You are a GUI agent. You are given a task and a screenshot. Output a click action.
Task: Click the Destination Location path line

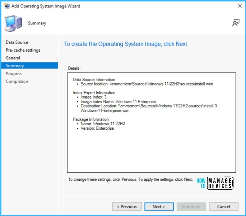pyautogui.click(x=149, y=108)
